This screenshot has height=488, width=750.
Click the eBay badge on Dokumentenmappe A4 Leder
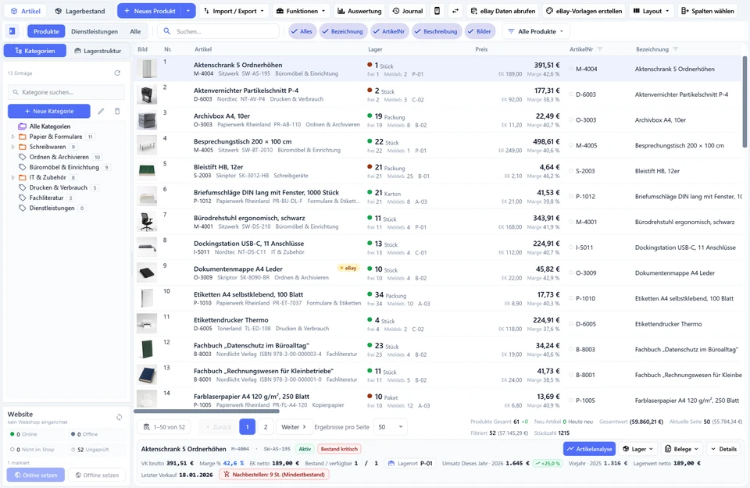tap(348, 268)
